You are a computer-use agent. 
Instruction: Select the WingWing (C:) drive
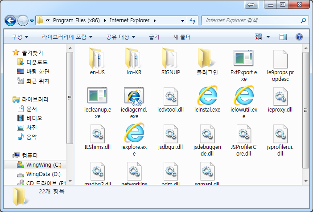click(x=35, y=164)
